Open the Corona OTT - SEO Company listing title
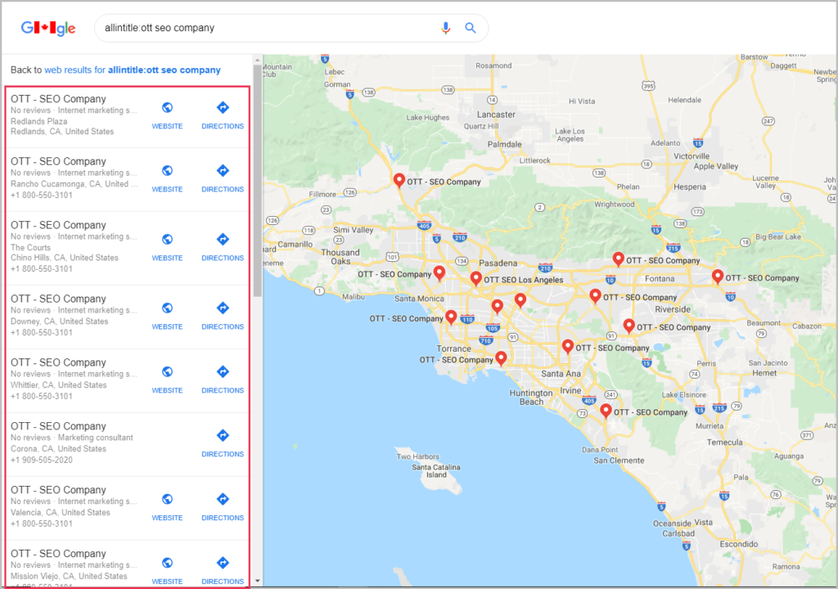 tap(58, 426)
